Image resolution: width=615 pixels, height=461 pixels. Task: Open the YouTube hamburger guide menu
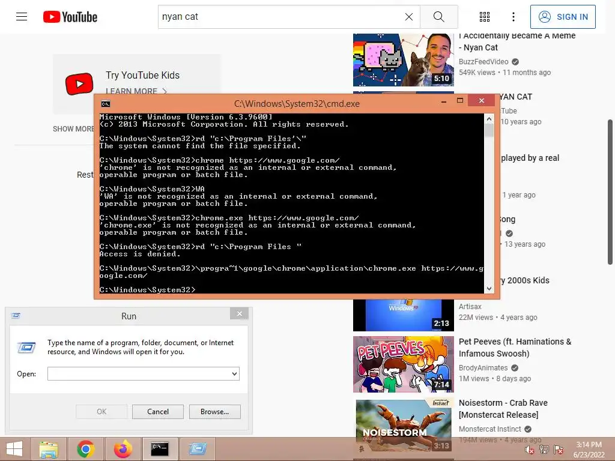(x=22, y=16)
